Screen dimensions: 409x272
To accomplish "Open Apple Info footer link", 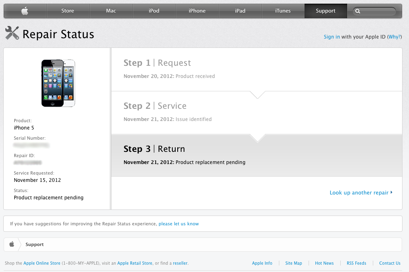I will point(262,263).
